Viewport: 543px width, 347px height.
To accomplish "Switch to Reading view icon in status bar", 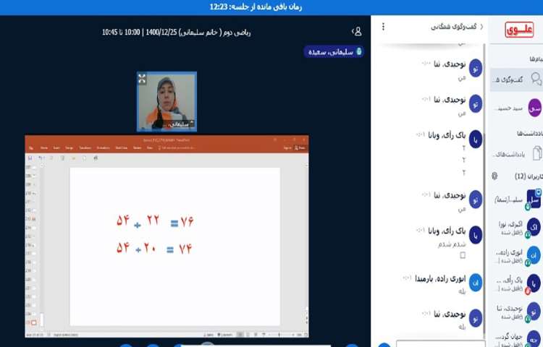I will click(x=256, y=335).
